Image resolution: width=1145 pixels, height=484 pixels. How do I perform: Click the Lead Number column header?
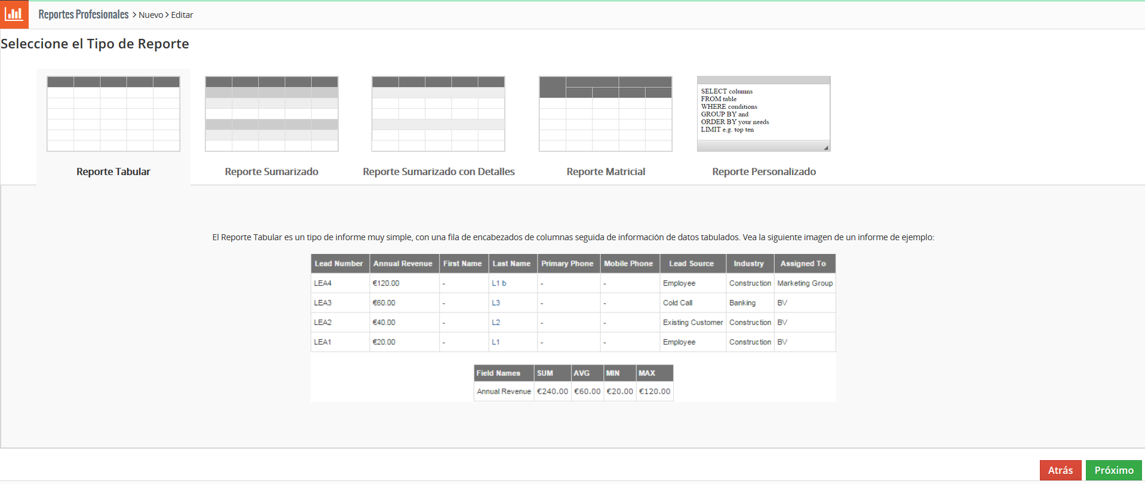339,264
